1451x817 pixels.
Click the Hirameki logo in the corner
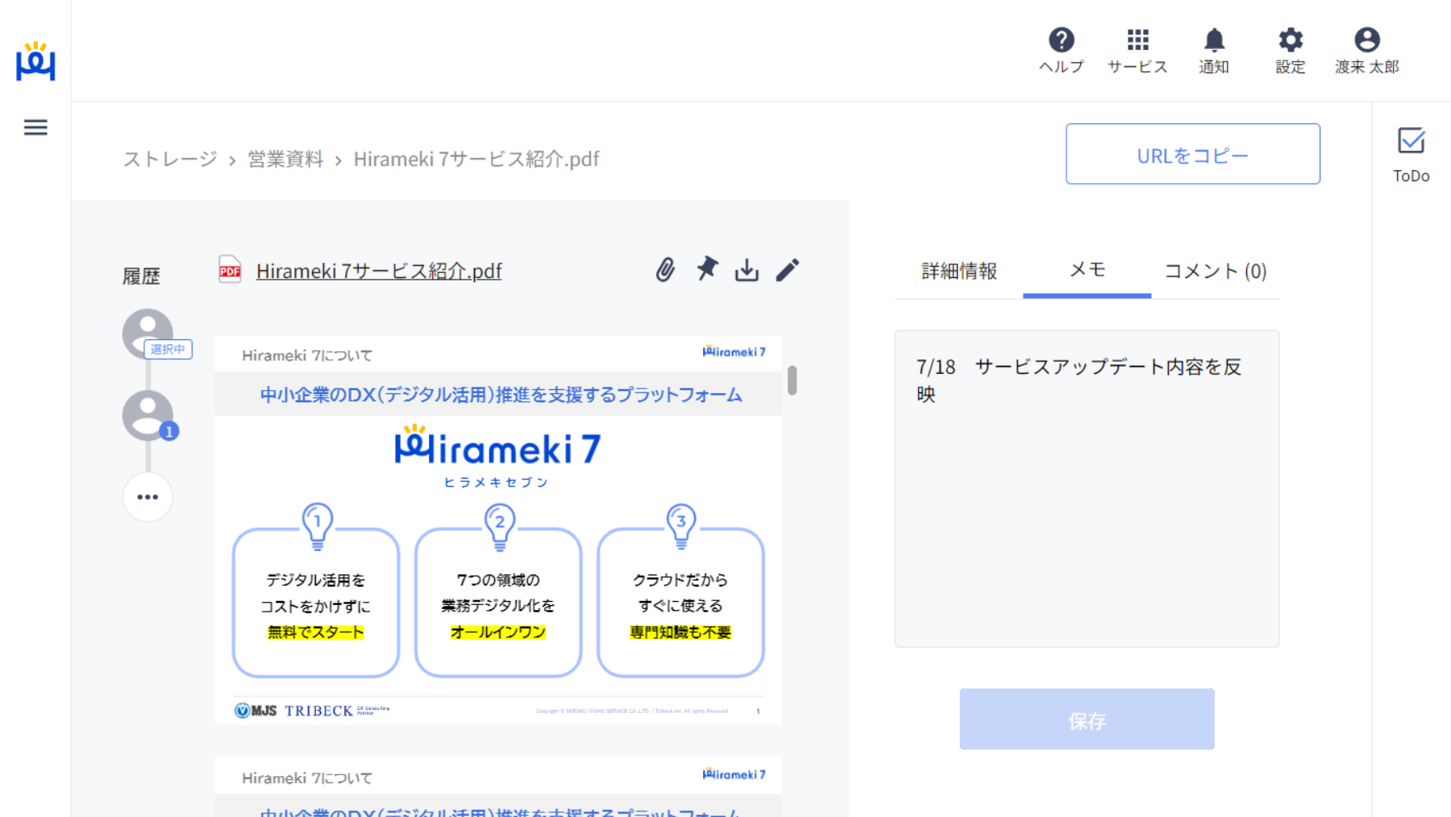click(x=35, y=63)
